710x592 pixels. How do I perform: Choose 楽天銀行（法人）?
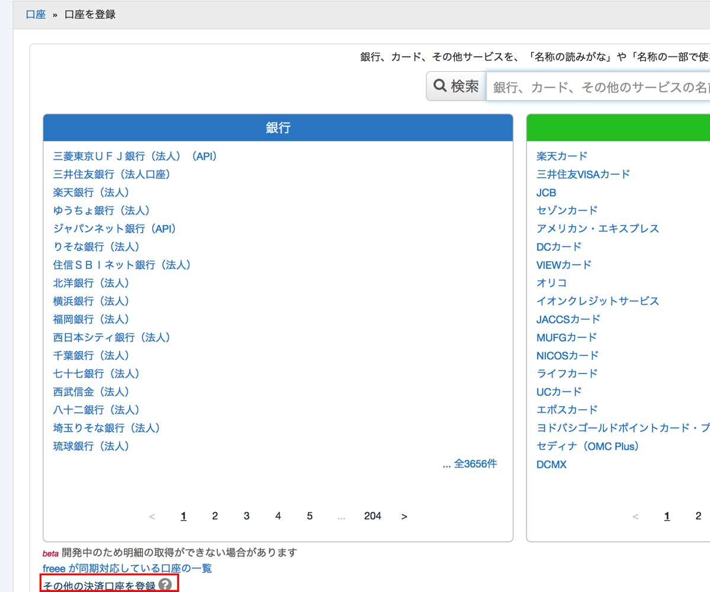click(x=91, y=192)
